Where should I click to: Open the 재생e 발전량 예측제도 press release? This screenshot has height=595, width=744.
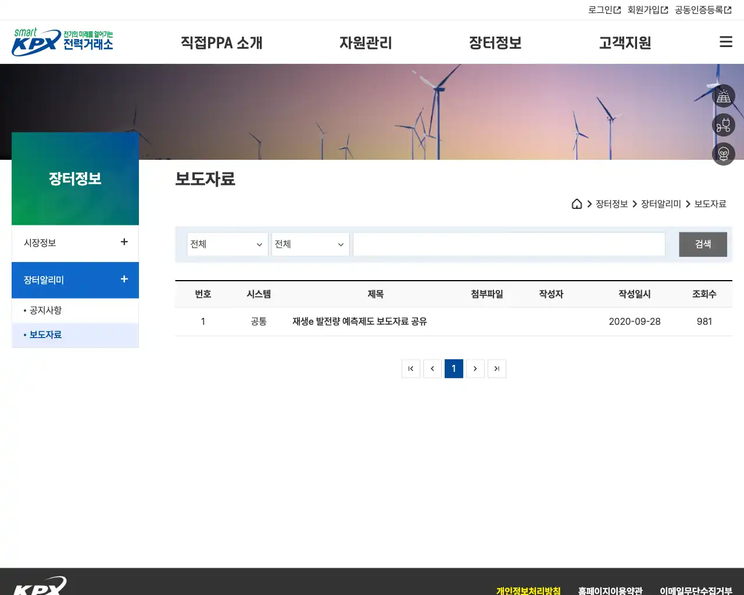click(359, 321)
